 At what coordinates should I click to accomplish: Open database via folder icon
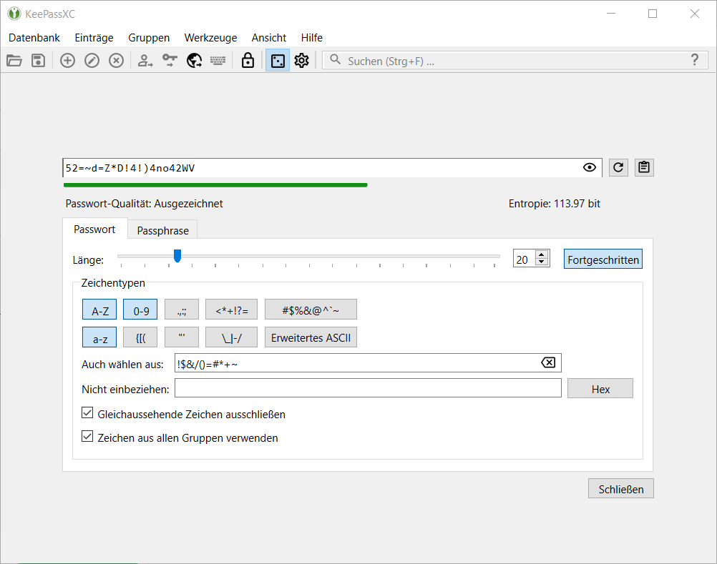point(14,60)
